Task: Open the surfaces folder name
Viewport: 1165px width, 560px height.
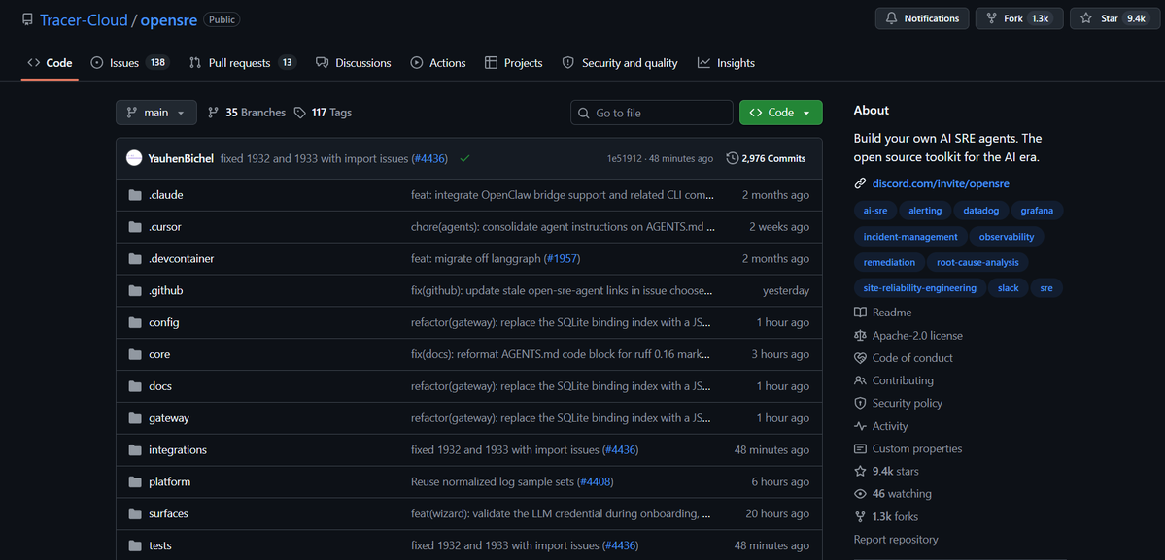Action: [x=168, y=514]
